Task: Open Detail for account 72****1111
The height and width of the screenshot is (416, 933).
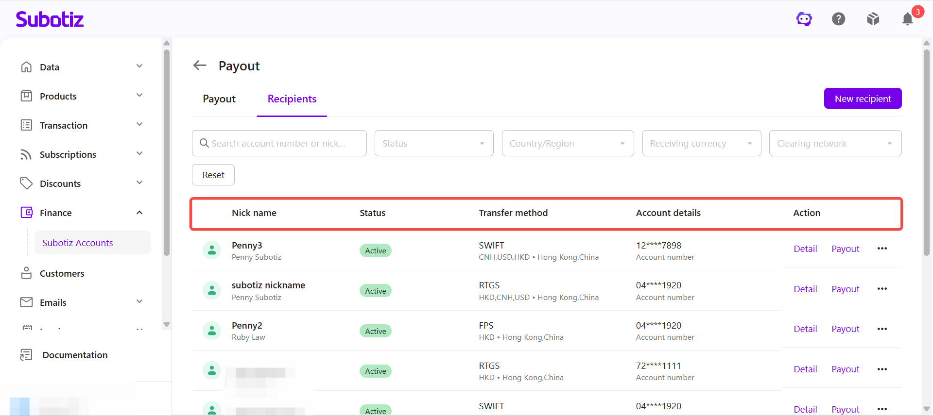Action: [x=805, y=369]
